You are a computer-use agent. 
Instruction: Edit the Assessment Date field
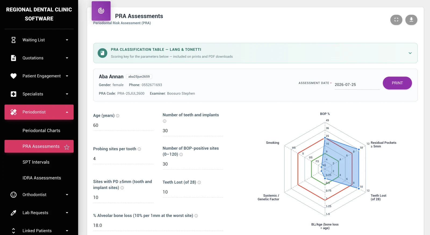(357, 85)
